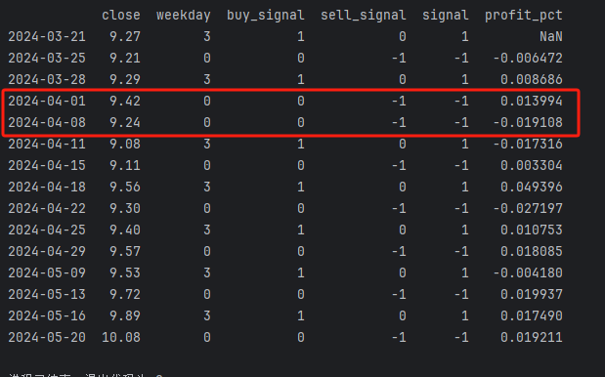Select close price 9.89
The image size is (605, 377).
click(125, 316)
